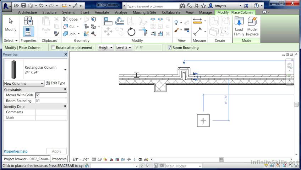
Task: Click Load Family icon
Action: [x=239, y=27]
